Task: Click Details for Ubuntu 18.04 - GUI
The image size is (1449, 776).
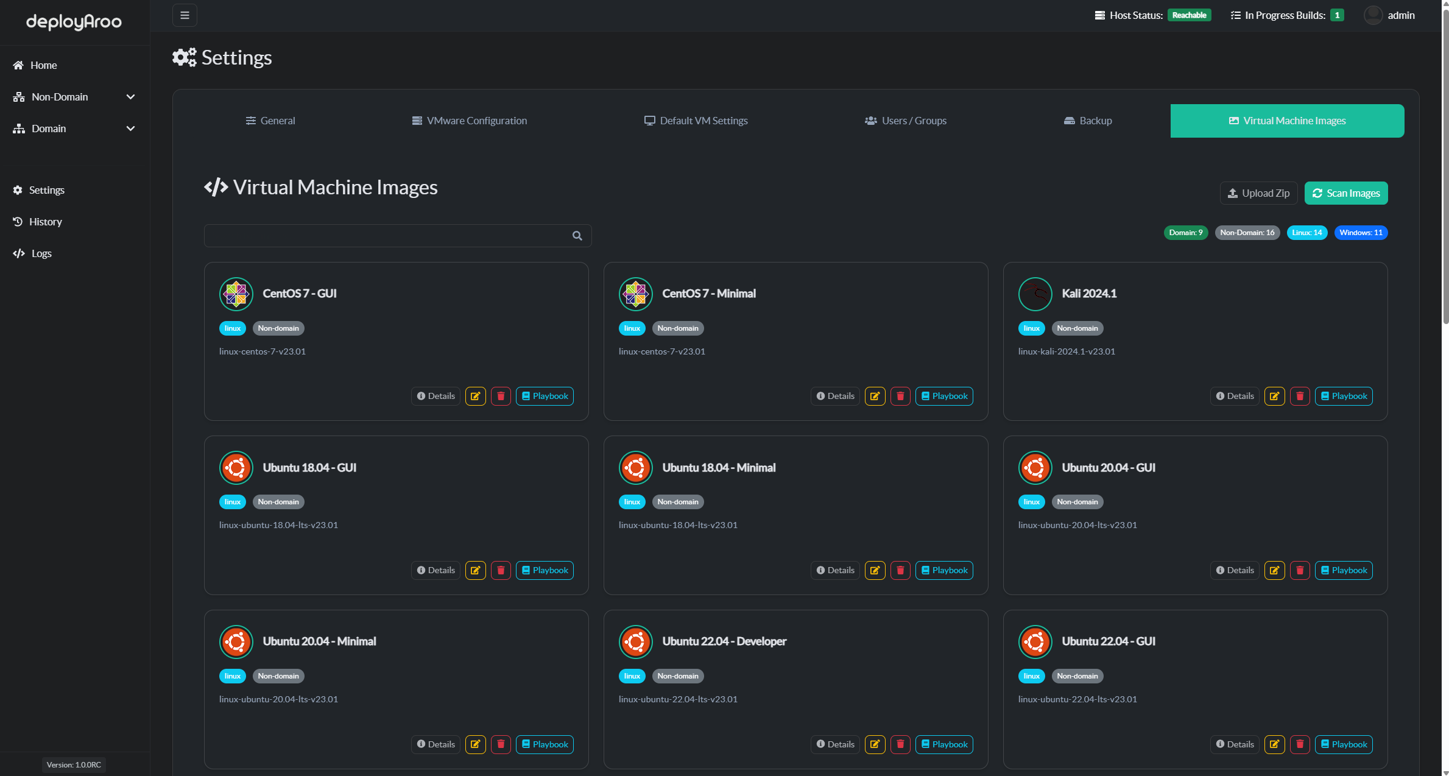Action: 435,569
